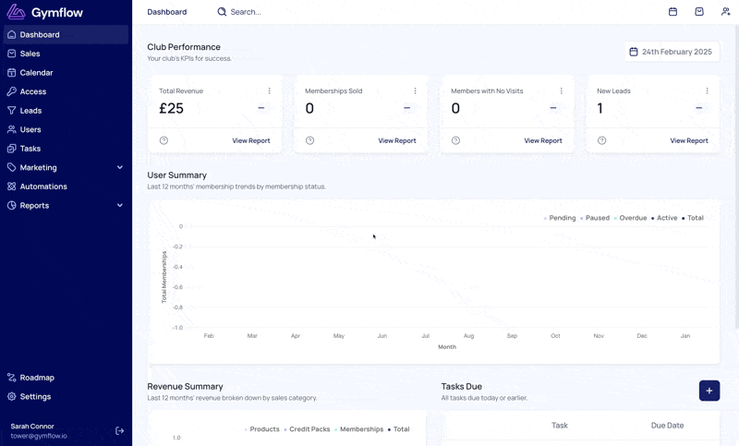Click View Report under Total Revenue
Viewport: 739px width, 446px height.
coord(250,140)
